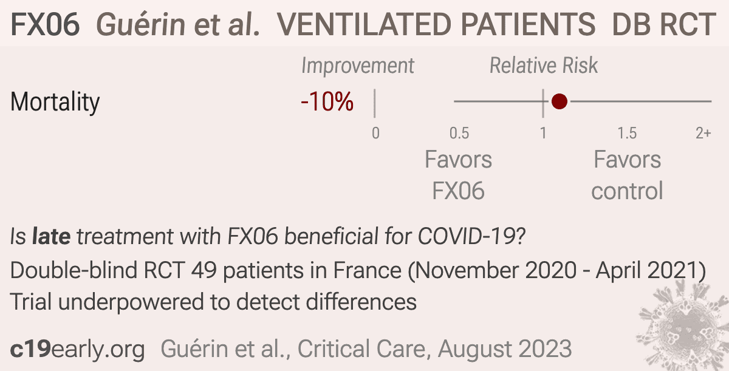
Task: Click the 1.5 axis tick label
Action: coord(627,133)
